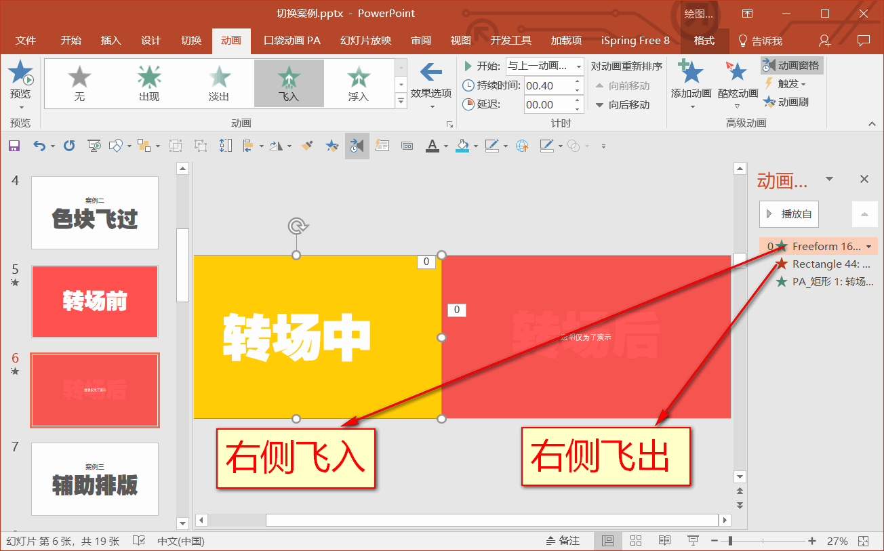This screenshot has width=884, height=551.
Task: Click the shape outline pen icon
Action: pyautogui.click(x=491, y=146)
